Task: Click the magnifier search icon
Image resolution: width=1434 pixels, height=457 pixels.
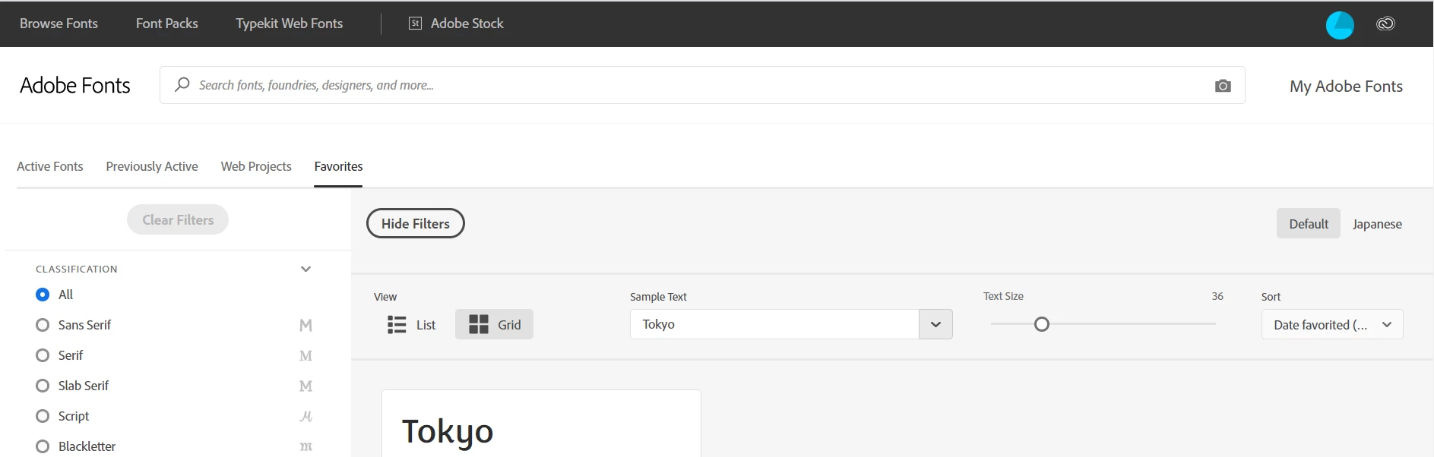Action: pos(182,84)
